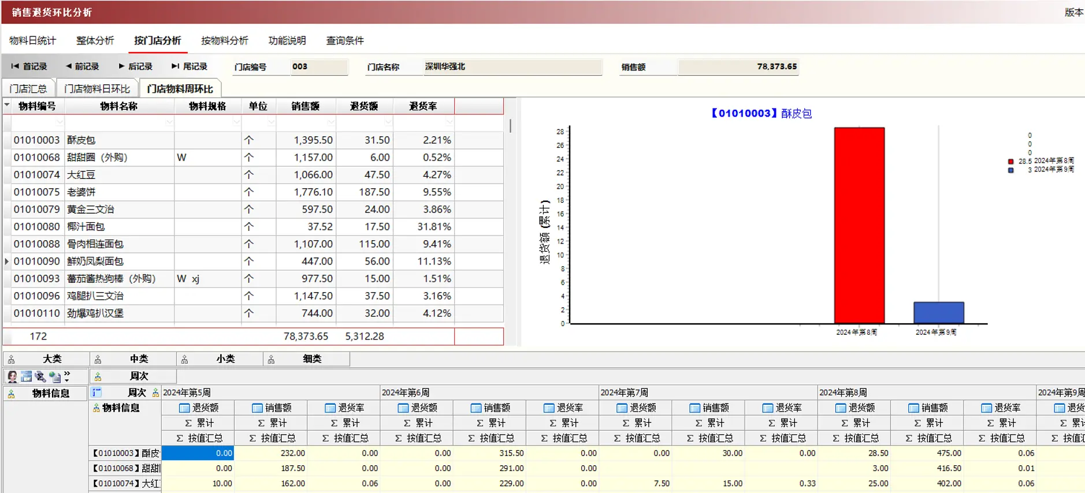Open the 销售额 filter dropdown
This screenshot has width=1085, height=493.
330,122
